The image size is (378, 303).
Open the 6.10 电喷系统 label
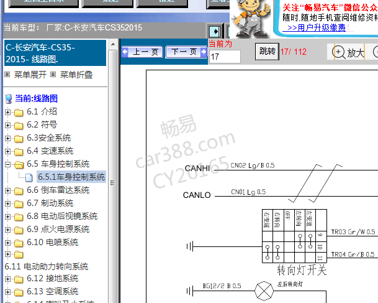pyautogui.click(x=53, y=242)
